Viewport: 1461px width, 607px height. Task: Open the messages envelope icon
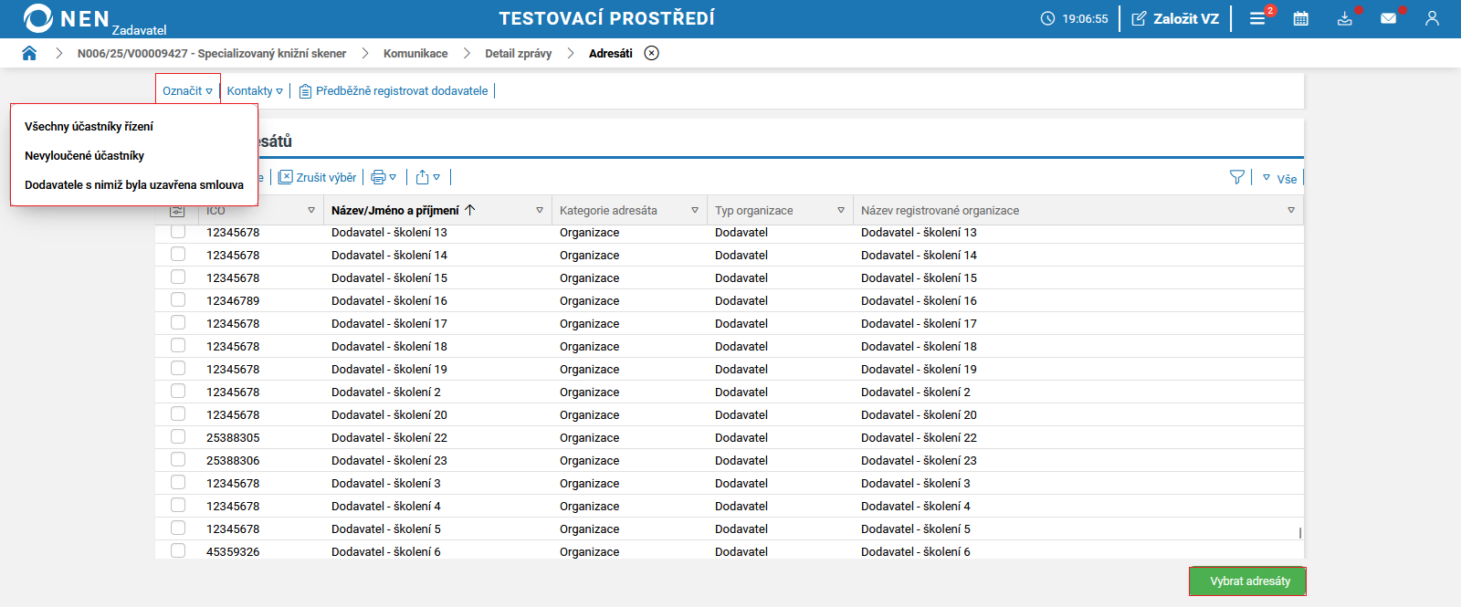1388,18
